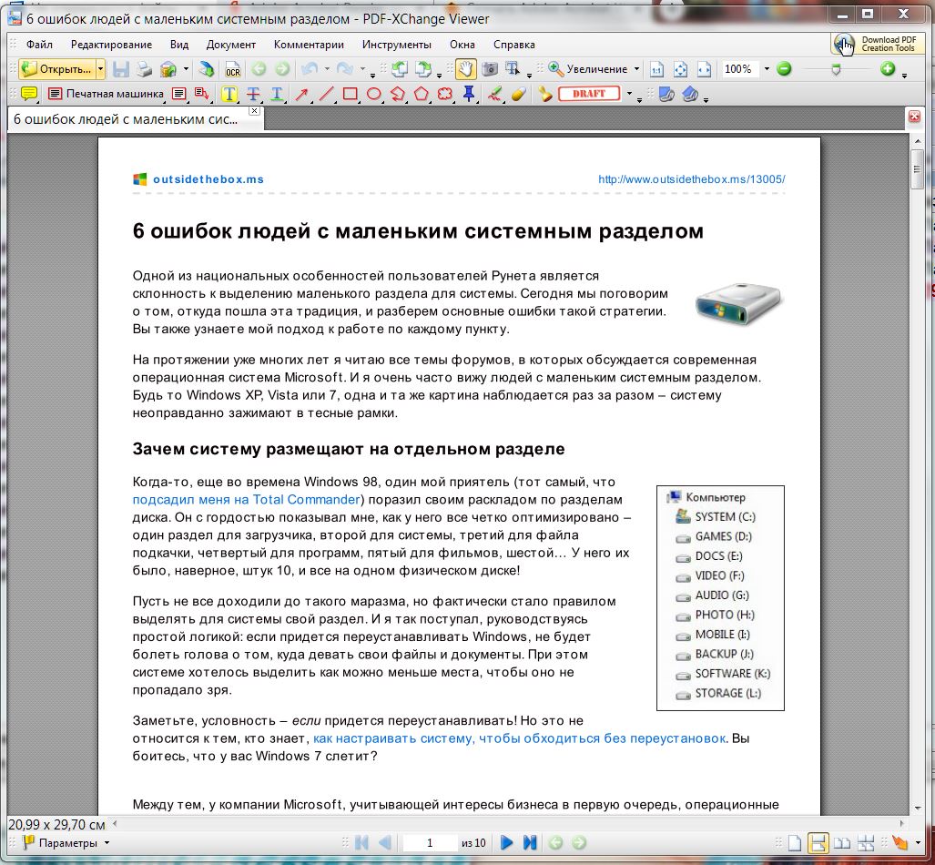Select the Callout tool
935x865 pixels.
201,94
